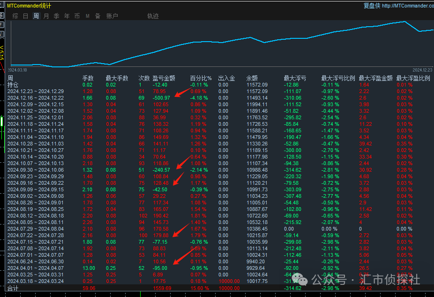Click the 190.42 profit cell
This screenshot has width=434, height=297.
[161, 216]
